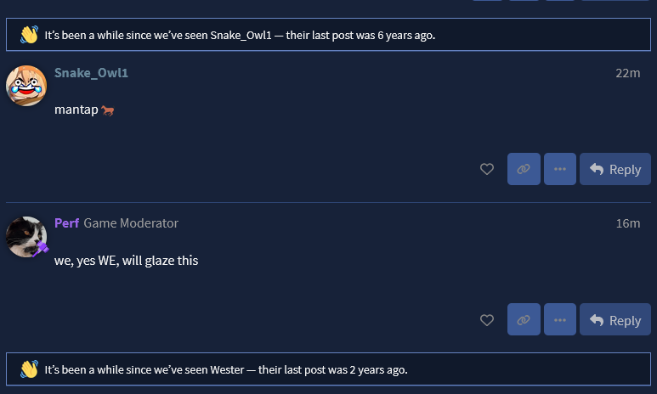Show more actions on Snake_Owl1's post

coord(560,169)
